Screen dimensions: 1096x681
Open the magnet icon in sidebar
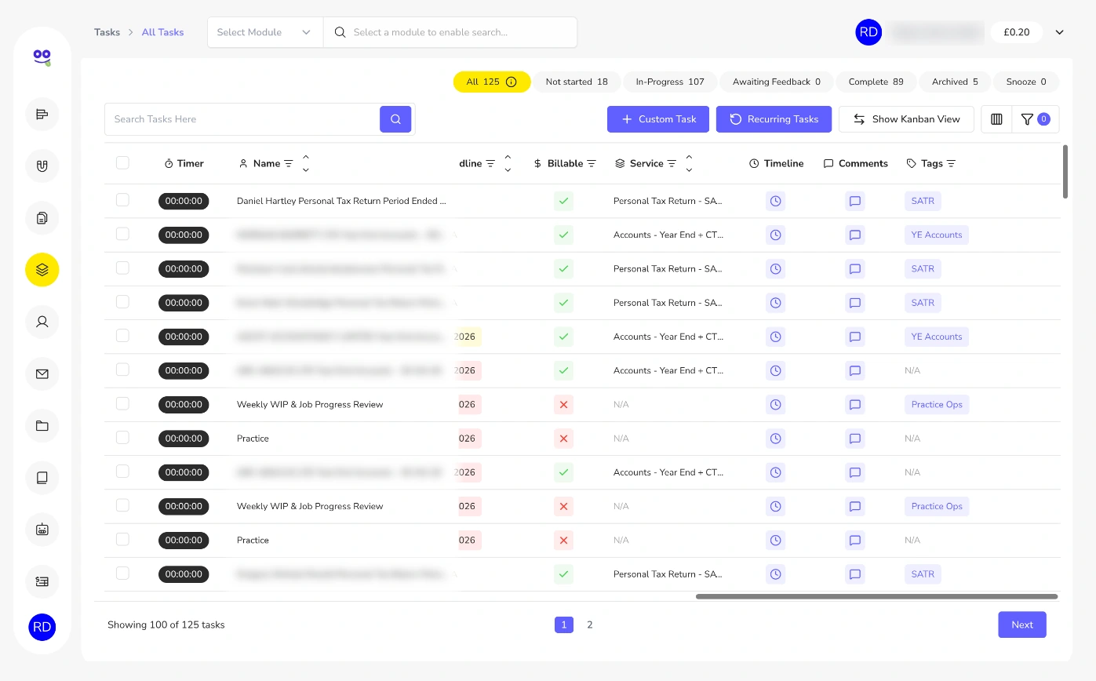coord(42,166)
